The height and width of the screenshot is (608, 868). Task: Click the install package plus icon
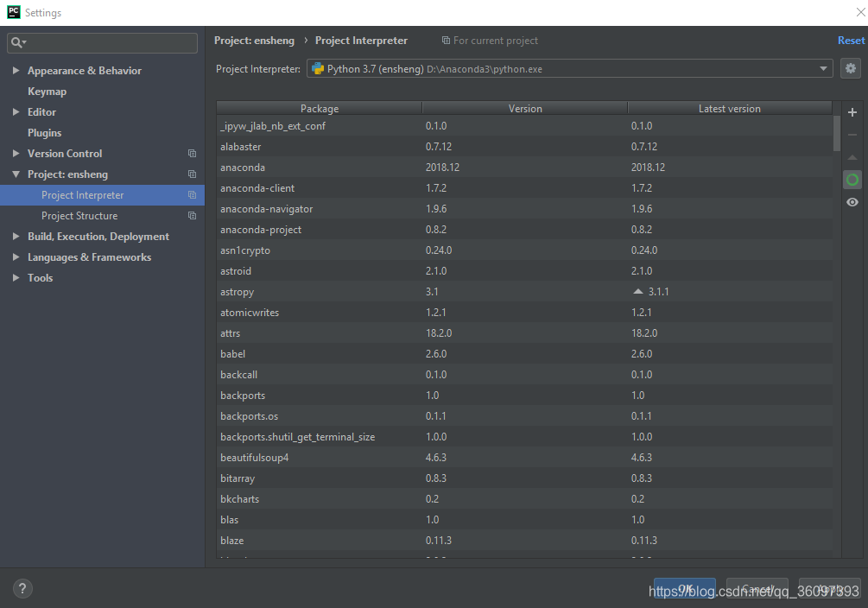pos(852,112)
